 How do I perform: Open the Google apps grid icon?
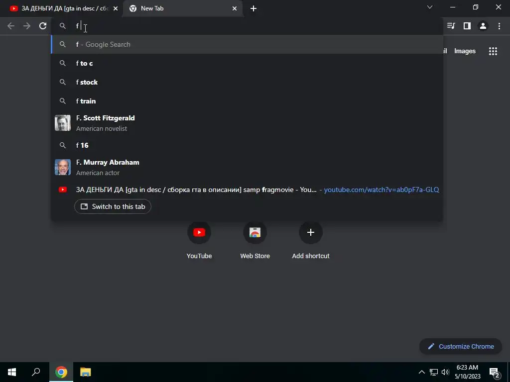click(493, 51)
